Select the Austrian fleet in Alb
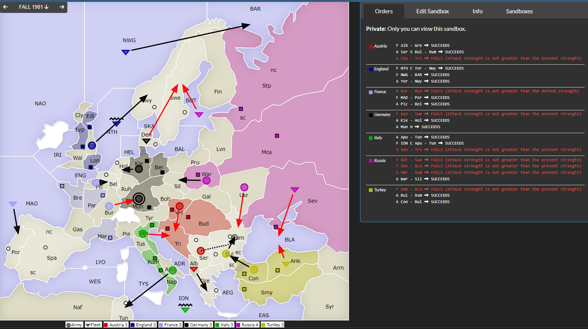The image size is (588, 329). click(194, 269)
